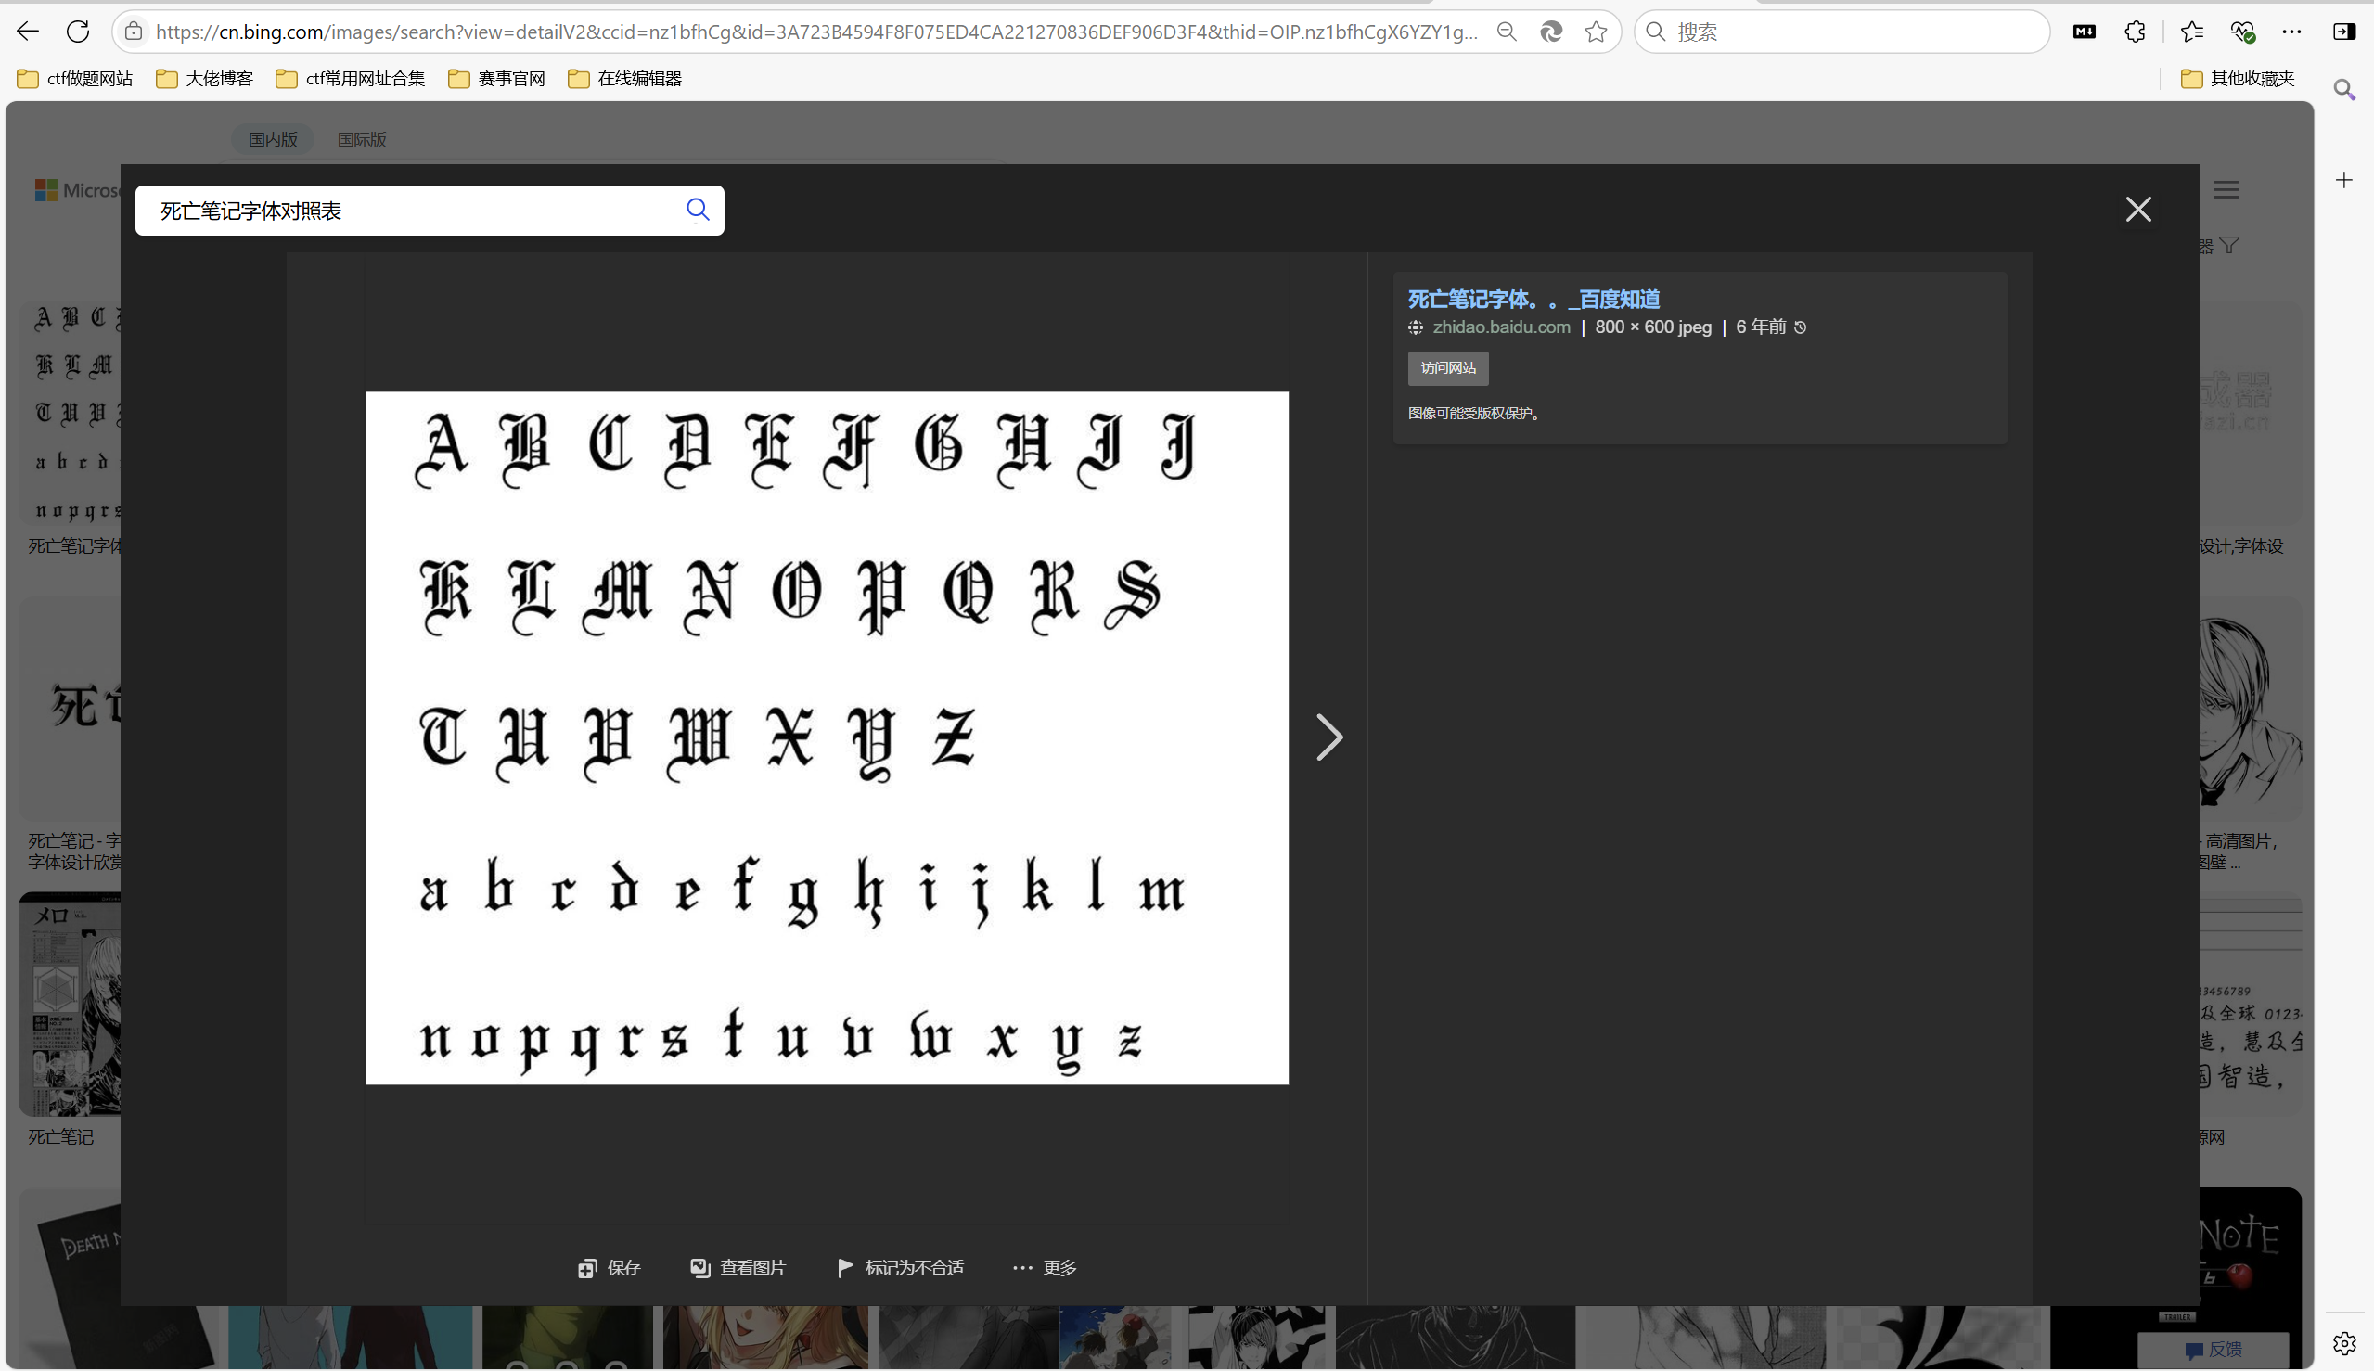Image resolution: width=2374 pixels, height=1371 pixels.
Task: Click the browser back arrow
Action: tap(27, 31)
